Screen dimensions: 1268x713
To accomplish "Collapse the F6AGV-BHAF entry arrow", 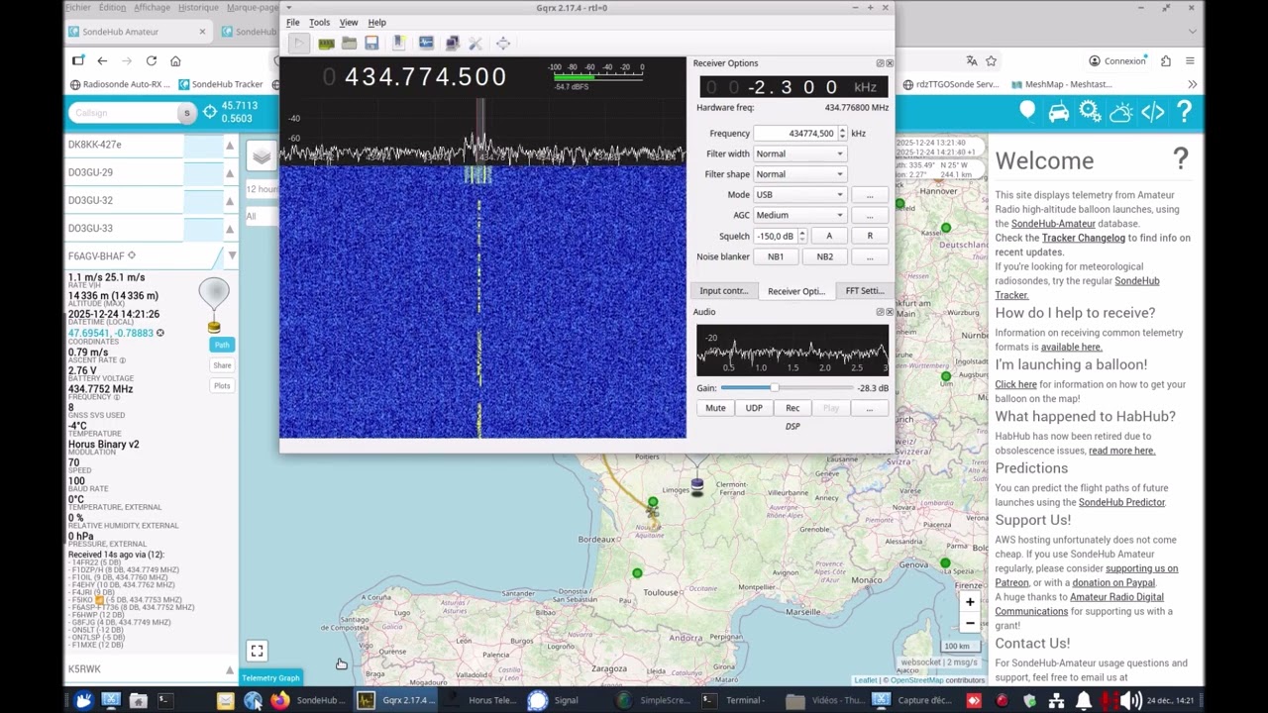I will point(232,255).
